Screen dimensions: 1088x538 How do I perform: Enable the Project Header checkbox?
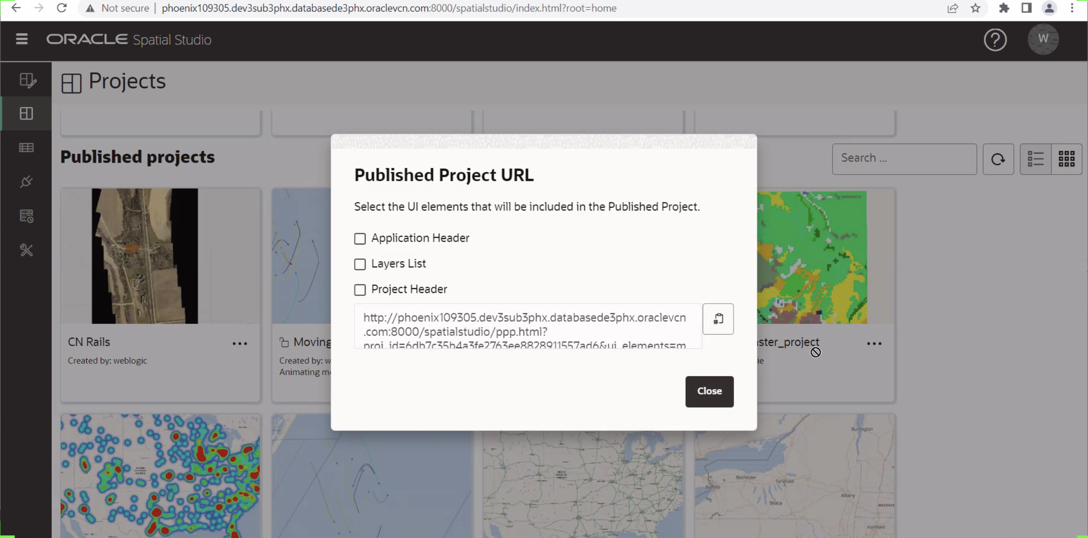tap(360, 290)
